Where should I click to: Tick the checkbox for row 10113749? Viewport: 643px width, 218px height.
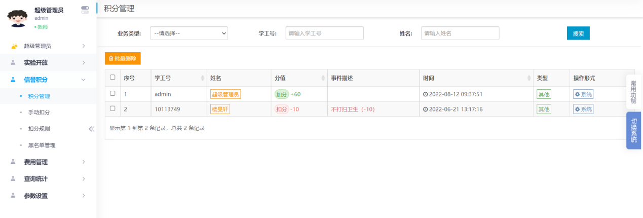(112, 108)
